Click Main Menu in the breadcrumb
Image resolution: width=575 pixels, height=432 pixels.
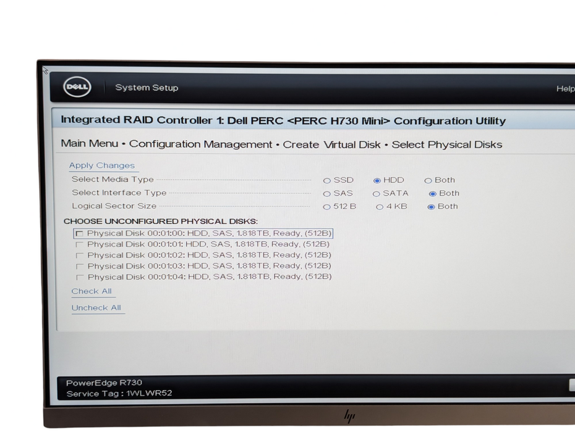pyautogui.click(x=90, y=143)
